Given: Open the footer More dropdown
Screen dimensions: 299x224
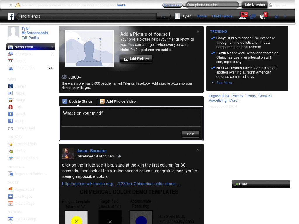Looking at the screenshot, I should coord(234,101).
